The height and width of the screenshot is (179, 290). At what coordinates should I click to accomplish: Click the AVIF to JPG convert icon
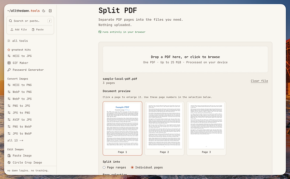[x=9, y=119]
